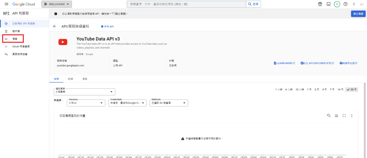
Task: Click the blue 建立憑證 button
Action: pos(358,14)
